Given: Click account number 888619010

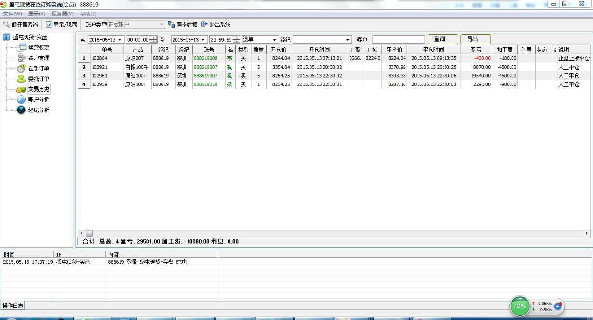Looking at the screenshot, I should [205, 84].
